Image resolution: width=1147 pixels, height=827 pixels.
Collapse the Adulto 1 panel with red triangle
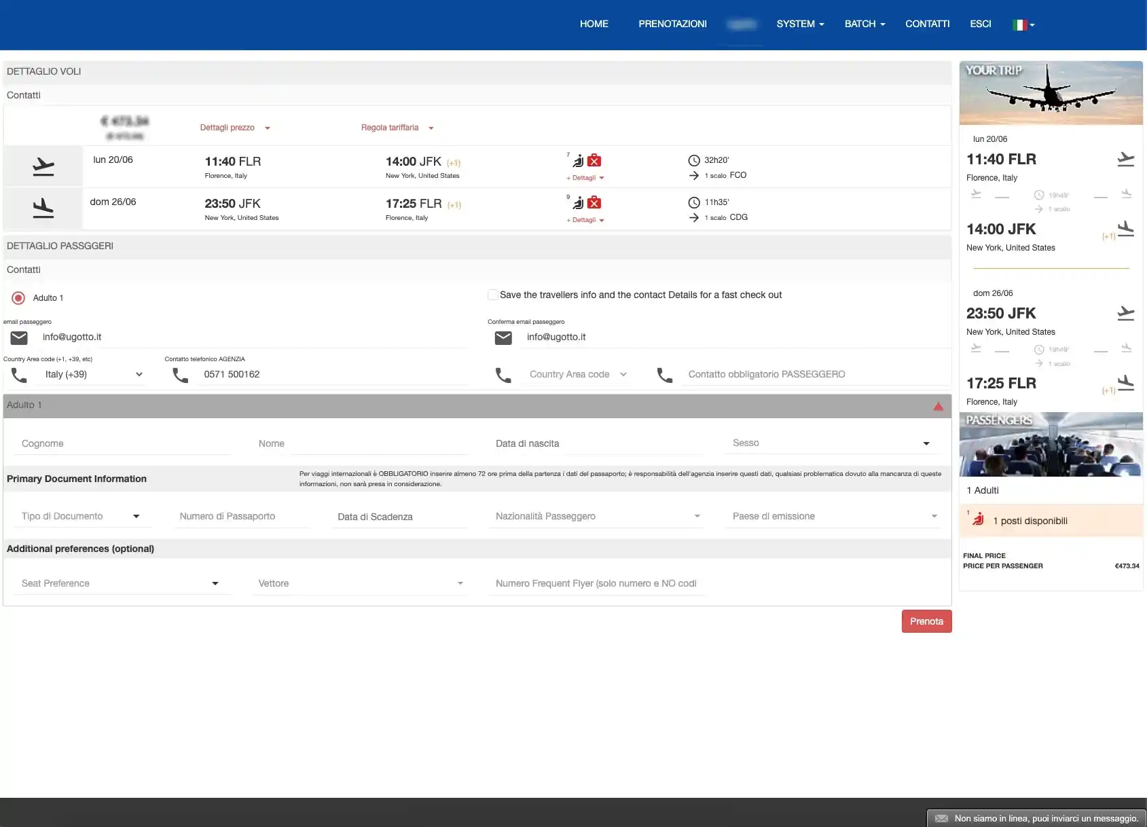point(938,406)
